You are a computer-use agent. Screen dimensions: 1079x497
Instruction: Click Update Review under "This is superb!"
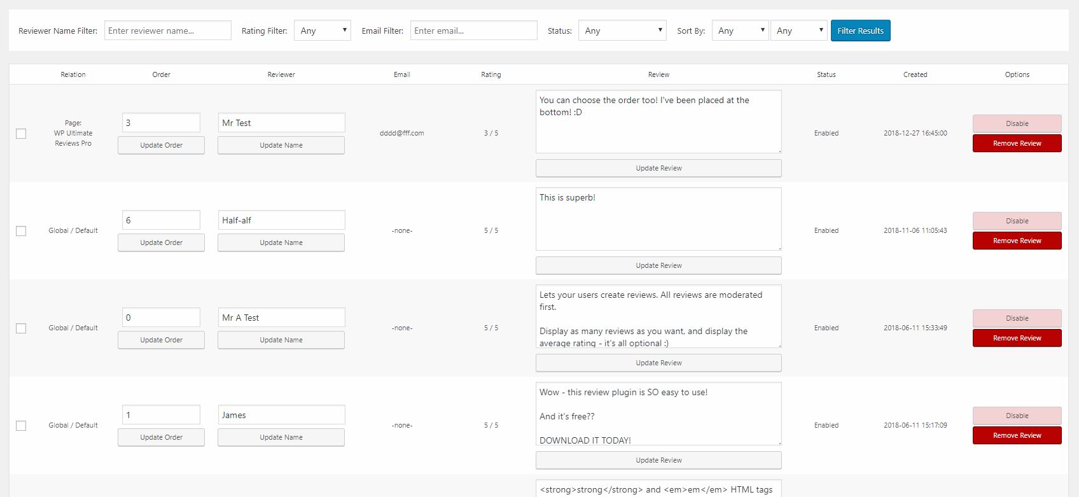tap(658, 265)
